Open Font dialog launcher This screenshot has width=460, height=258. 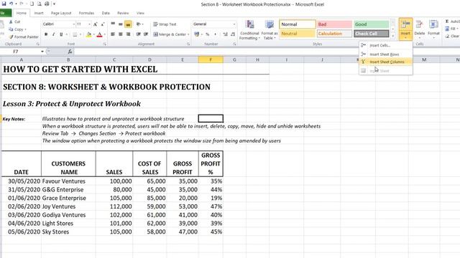coord(105,44)
